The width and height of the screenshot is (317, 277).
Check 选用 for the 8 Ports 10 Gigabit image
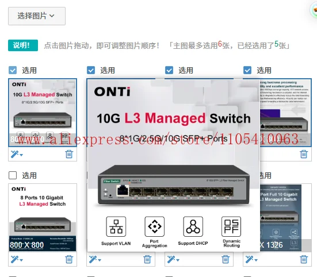(x=13, y=175)
